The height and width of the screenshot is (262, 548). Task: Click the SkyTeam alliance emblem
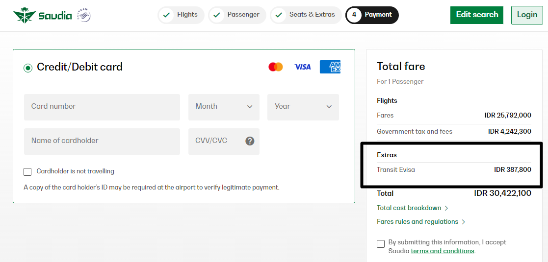click(x=84, y=15)
